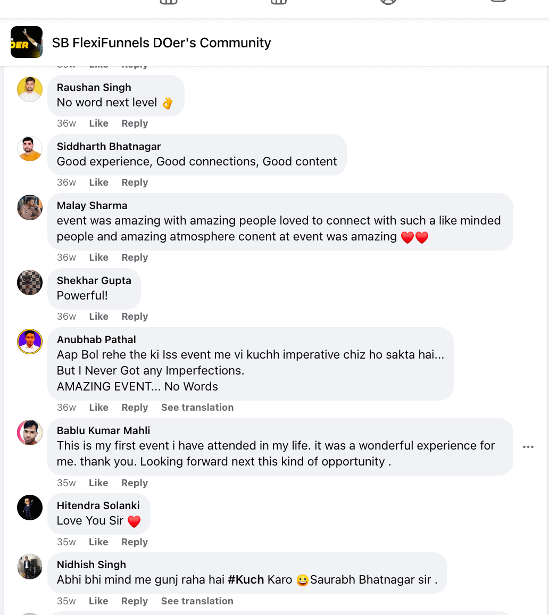Click Hitendra Solanki's avatar
This screenshot has height=615, width=549.
pos(30,508)
